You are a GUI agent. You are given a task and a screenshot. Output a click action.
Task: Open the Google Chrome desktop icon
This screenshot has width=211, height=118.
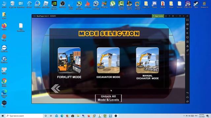pos(4,82)
